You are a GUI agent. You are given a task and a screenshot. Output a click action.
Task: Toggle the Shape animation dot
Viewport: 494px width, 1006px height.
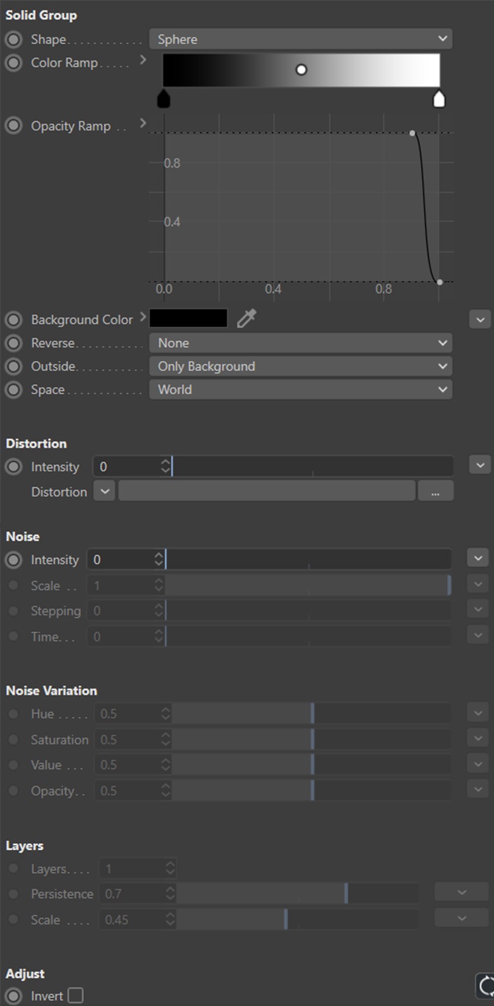[13, 40]
